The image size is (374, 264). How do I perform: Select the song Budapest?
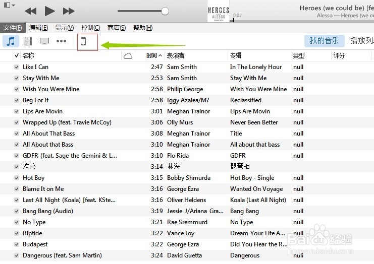(x=35, y=244)
